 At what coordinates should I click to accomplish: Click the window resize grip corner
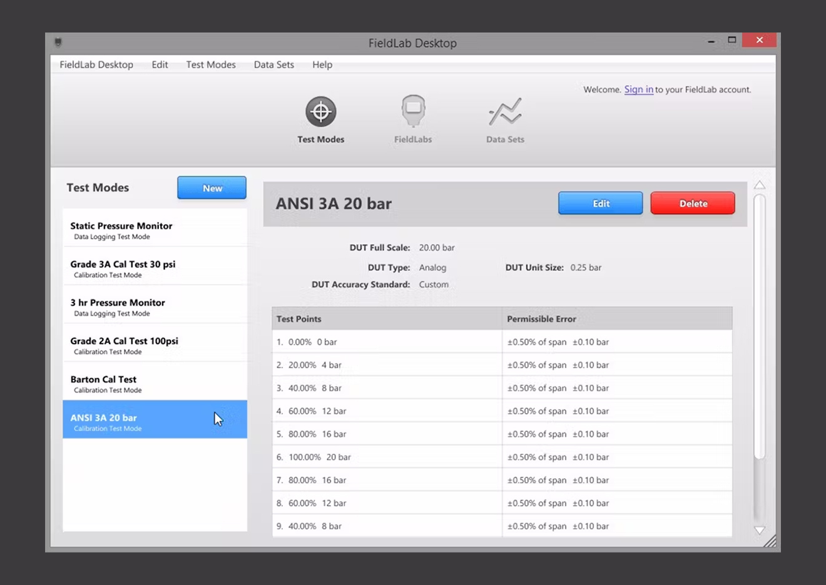pyautogui.click(x=770, y=542)
